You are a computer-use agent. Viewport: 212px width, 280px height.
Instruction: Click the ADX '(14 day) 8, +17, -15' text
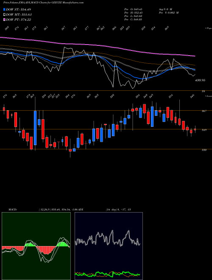tap(118, 210)
